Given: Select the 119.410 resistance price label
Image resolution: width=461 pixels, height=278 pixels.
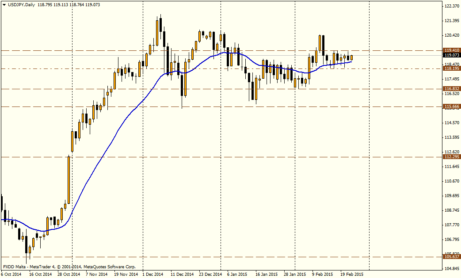Looking at the screenshot, I should [451, 50].
